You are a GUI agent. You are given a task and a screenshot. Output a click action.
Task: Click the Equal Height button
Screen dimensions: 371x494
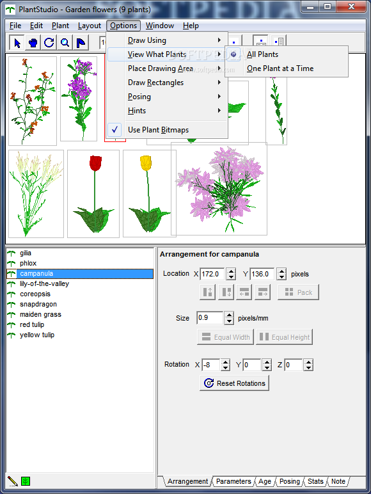tap(284, 337)
